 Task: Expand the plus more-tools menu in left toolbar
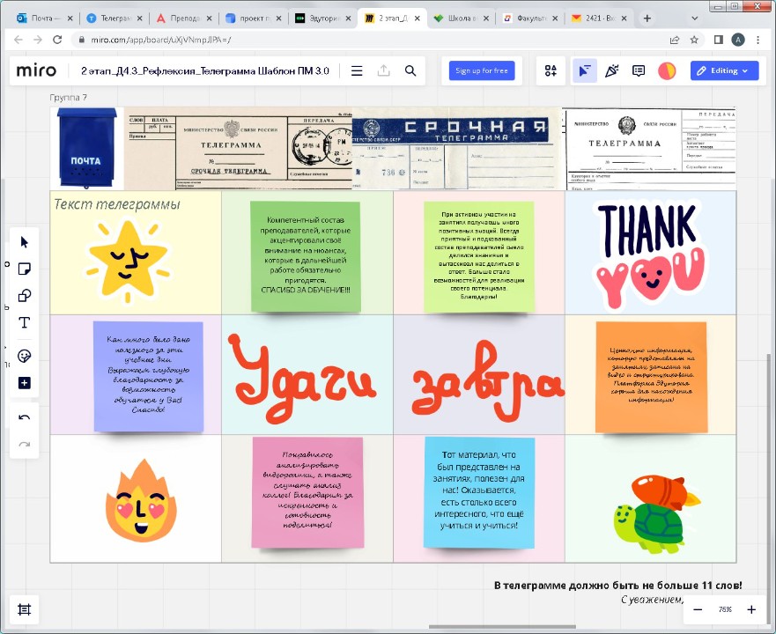pos(24,383)
